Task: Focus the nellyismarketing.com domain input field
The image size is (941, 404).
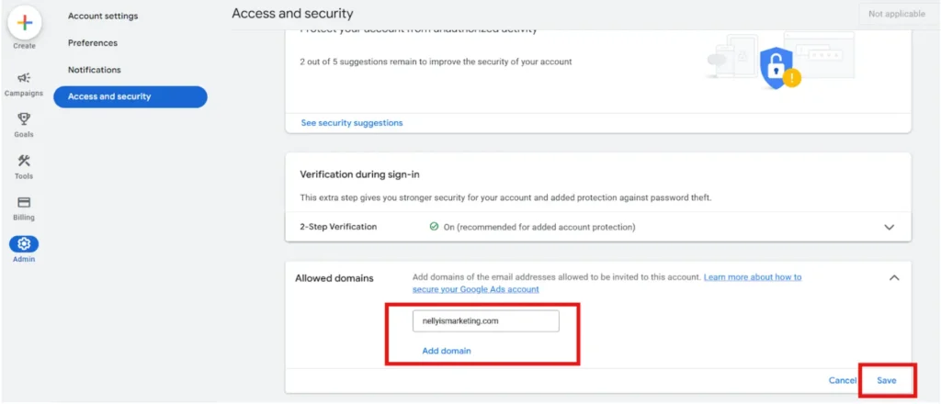Action: click(x=486, y=320)
